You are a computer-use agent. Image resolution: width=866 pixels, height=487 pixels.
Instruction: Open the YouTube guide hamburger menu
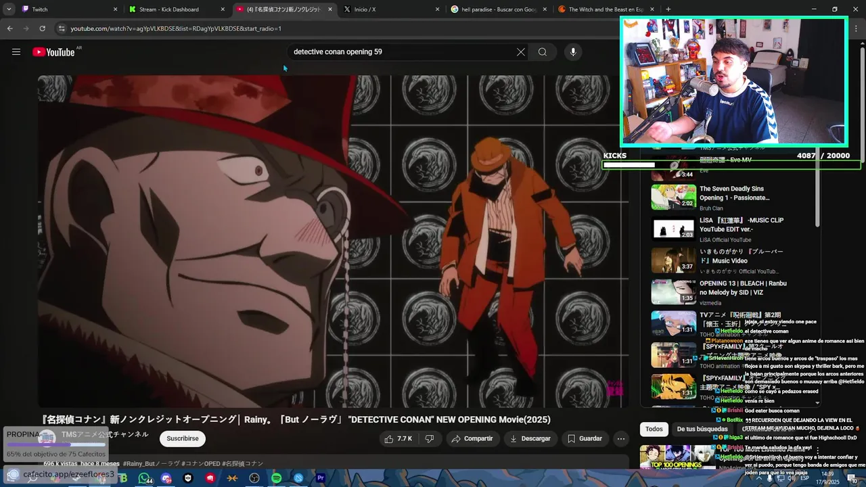click(16, 52)
